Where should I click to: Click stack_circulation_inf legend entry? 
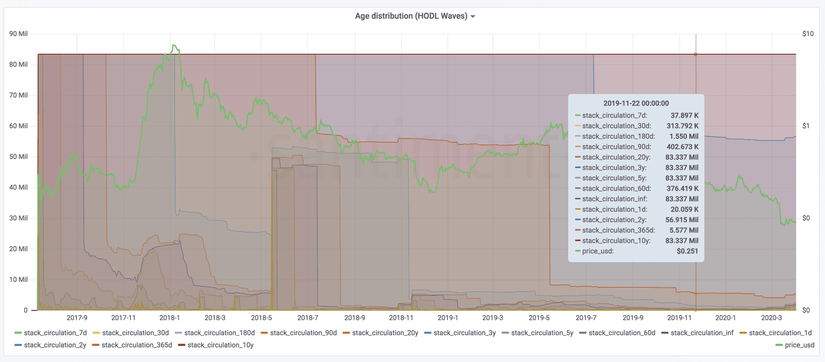point(701,333)
